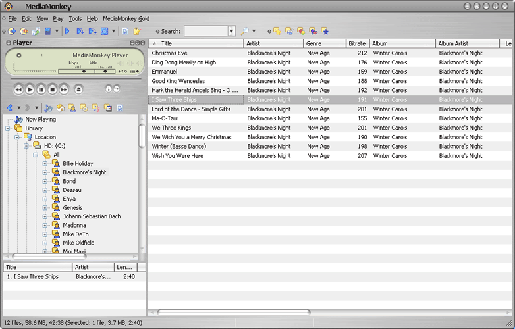Open the Play menu
515x329 pixels.
coord(58,18)
